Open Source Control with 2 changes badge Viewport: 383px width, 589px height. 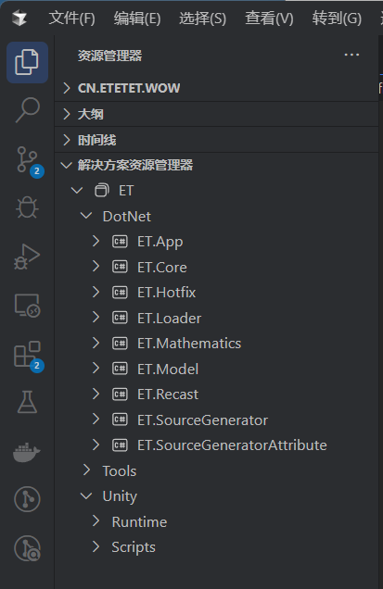point(29,161)
